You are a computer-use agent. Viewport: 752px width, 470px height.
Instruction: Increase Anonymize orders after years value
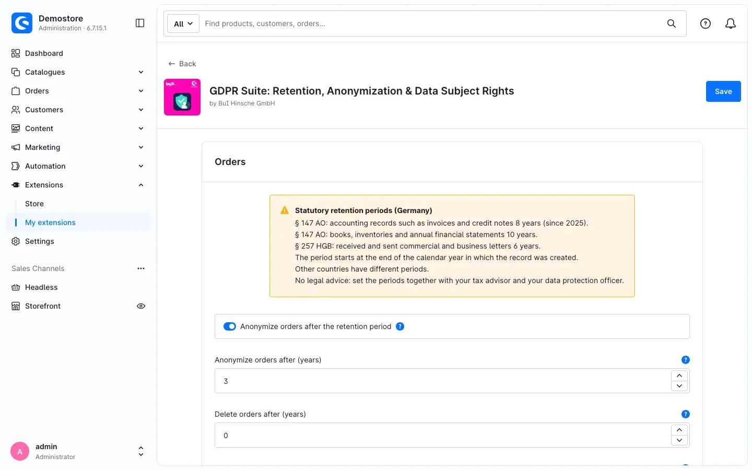[679, 375]
